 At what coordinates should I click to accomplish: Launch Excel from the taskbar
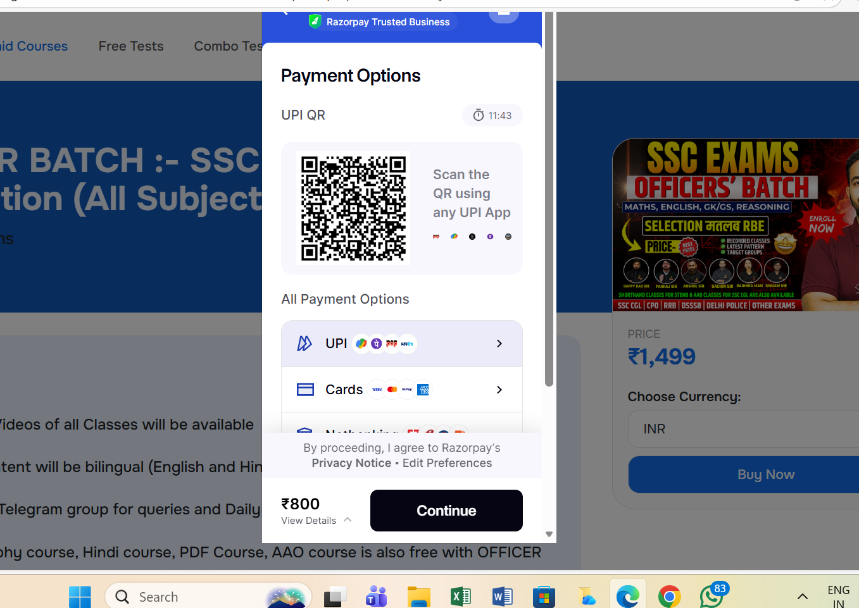[x=460, y=596]
